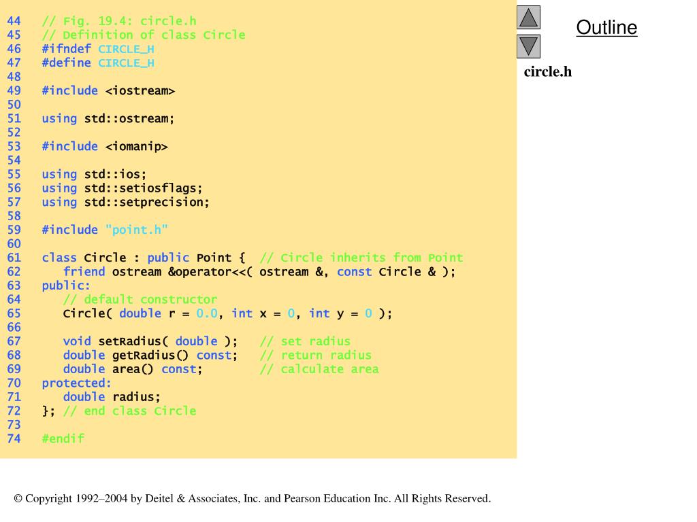
Task: Click the up arrow navigation button
Action: pos(528,17)
